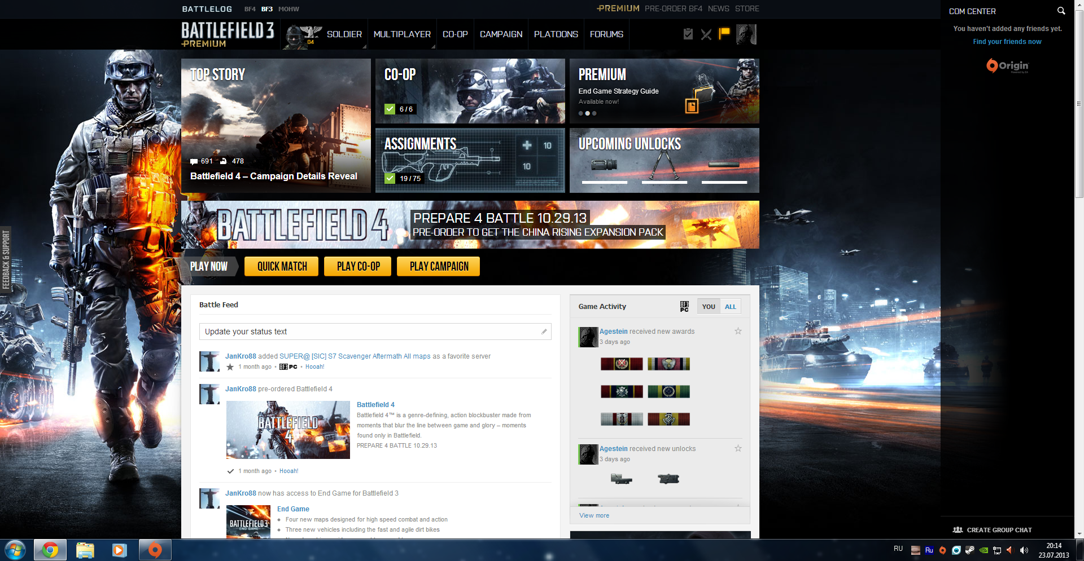
Task: Click the crossed swords battle reports icon
Action: tap(706, 34)
